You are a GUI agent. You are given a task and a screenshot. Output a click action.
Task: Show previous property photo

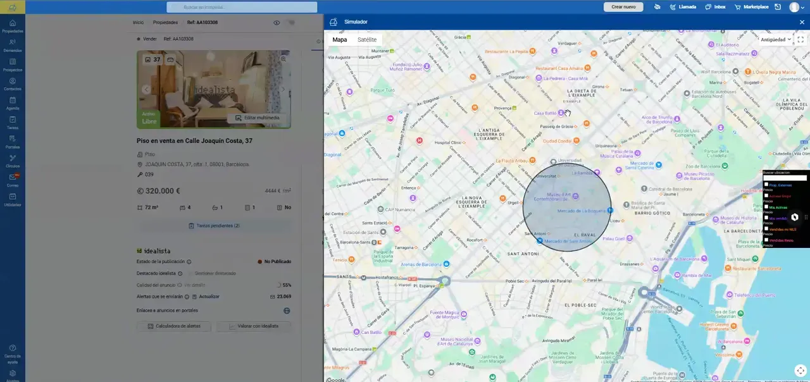pyautogui.click(x=146, y=89)
